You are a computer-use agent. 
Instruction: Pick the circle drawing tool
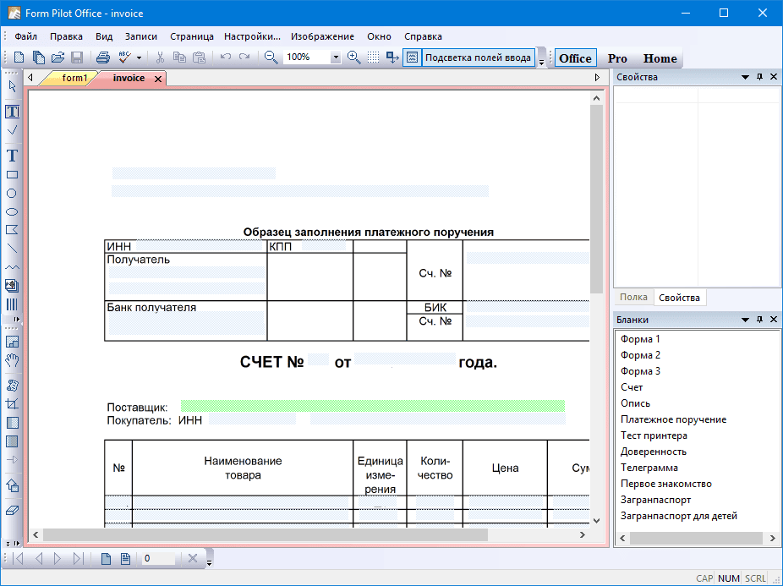(12, 194)
